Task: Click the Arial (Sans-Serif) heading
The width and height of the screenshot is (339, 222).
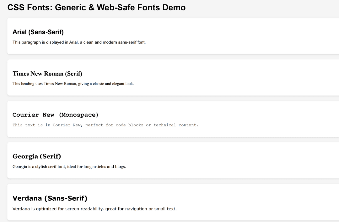Action: click(38, 32)
